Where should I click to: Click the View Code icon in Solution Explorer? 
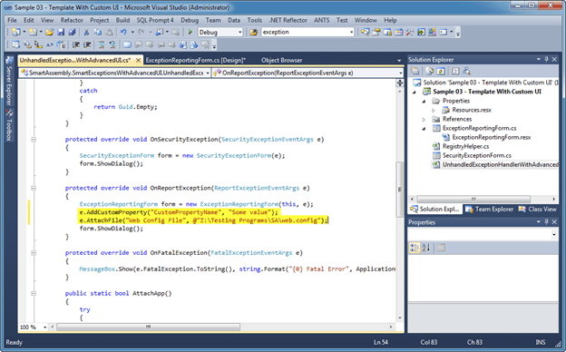click(x=455, y=71)
